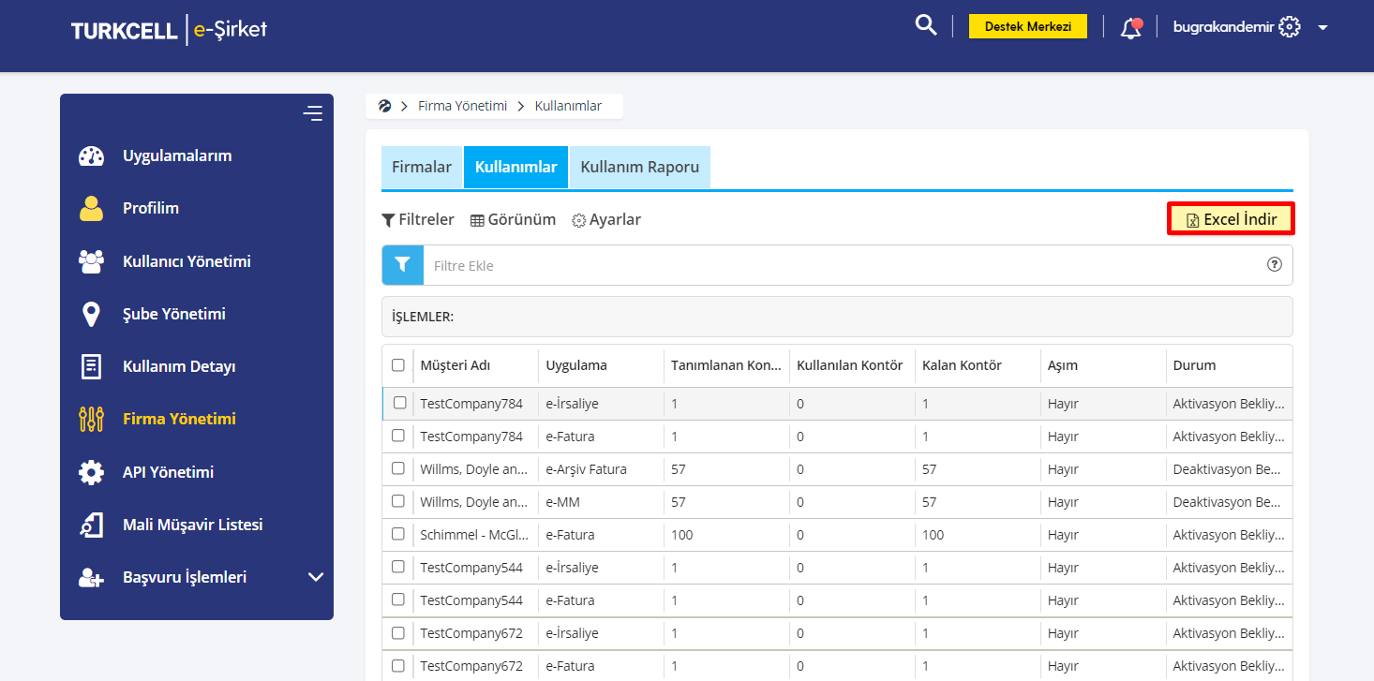
Task: Check the TestCompany544 e-Fatura row checkbox
Action: [398, 600]
